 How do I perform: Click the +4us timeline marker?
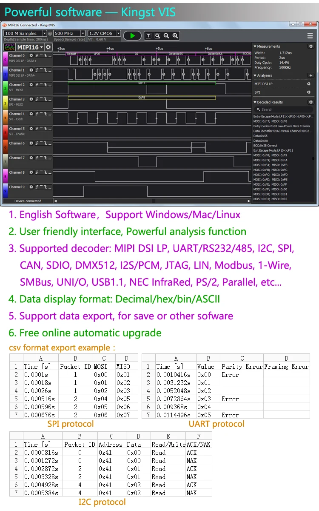110,49
